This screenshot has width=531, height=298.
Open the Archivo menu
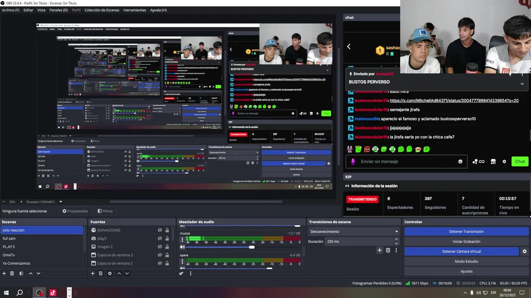(10, 10)
